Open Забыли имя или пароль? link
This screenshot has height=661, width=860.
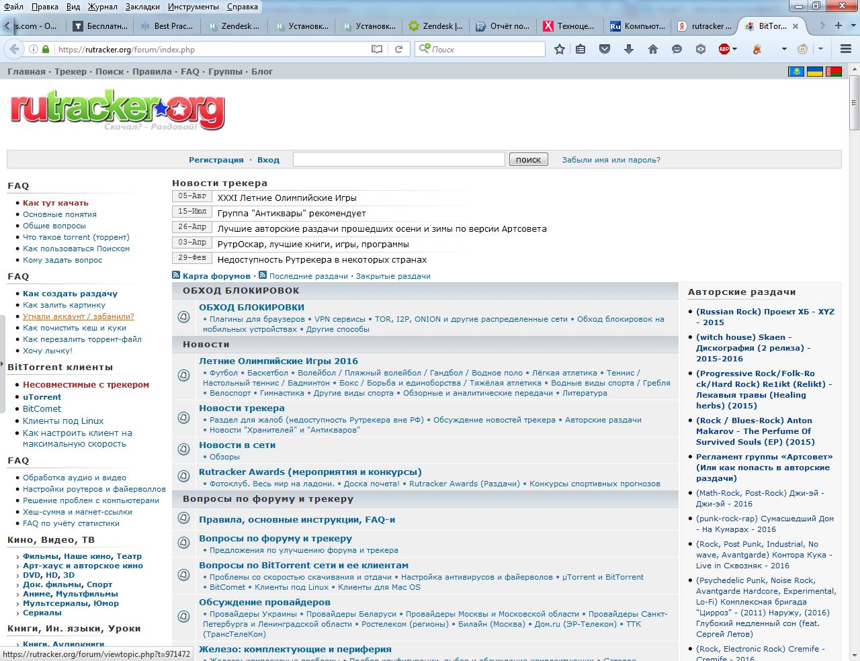(x=611, y=160)
